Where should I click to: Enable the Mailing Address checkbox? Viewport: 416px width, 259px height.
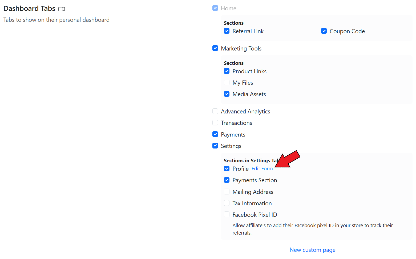coord(227,192)
